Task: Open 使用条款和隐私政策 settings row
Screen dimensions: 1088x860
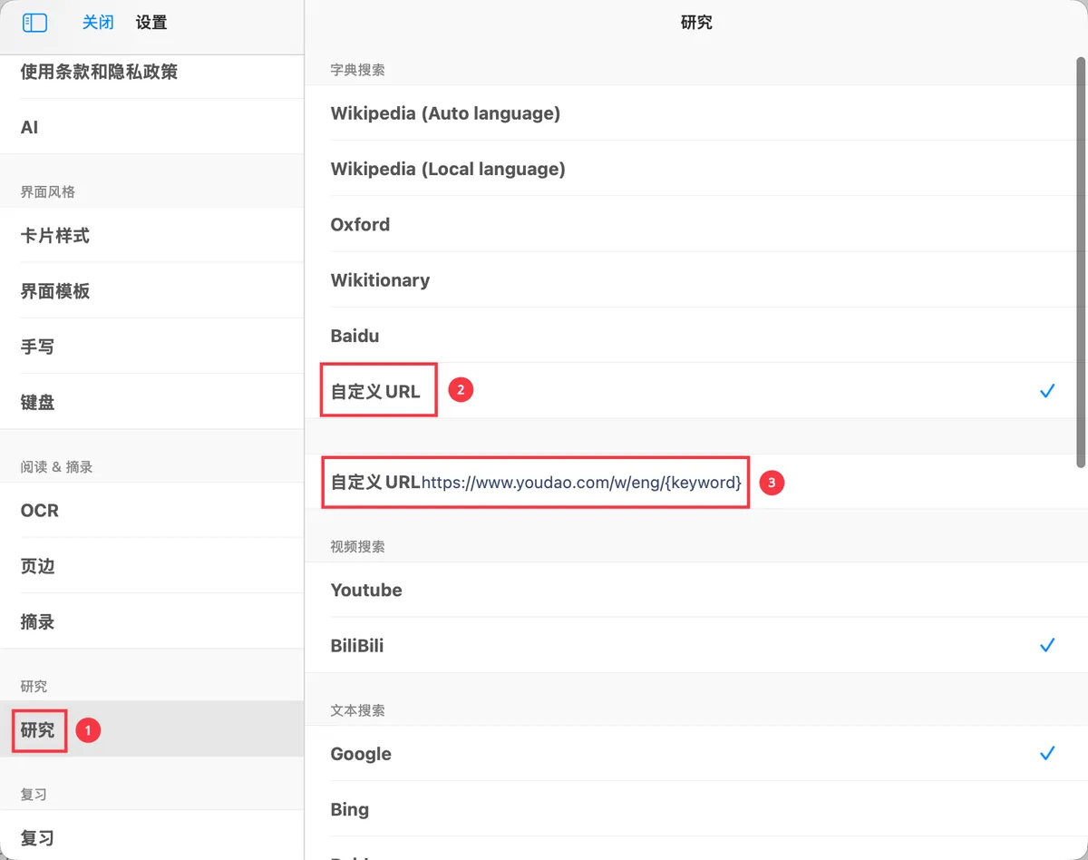Action: pos(151,72)
